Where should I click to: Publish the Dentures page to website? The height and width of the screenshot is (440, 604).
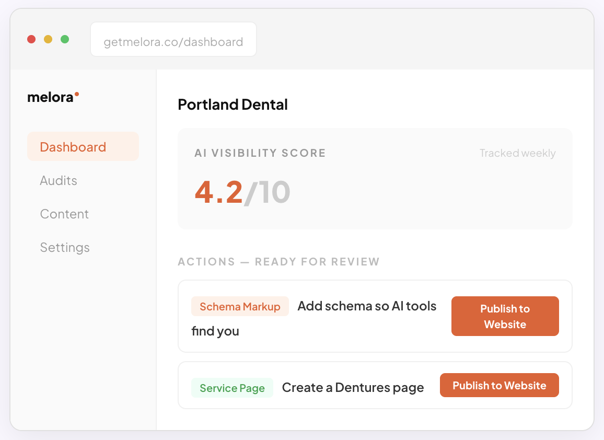(499, 386)
